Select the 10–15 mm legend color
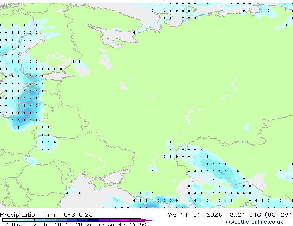 [x=61, y=220]
